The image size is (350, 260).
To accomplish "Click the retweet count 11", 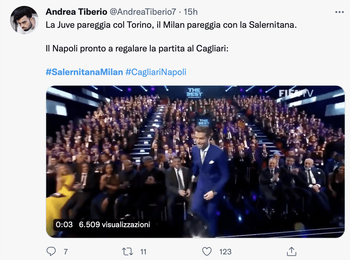I will (x=143, y=252).
